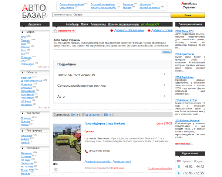Open the Автобазар М11 green tab
The width and height of the screenshot is (222, 177).
coord(150,24)
